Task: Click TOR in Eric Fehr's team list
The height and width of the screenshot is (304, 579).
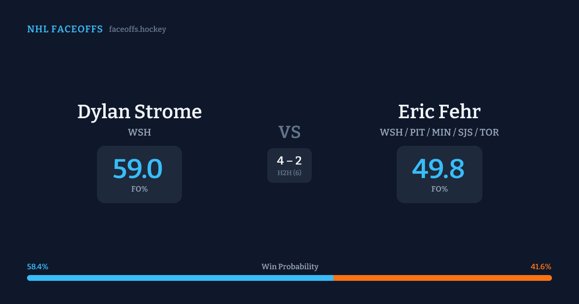Action: [489, 132]
